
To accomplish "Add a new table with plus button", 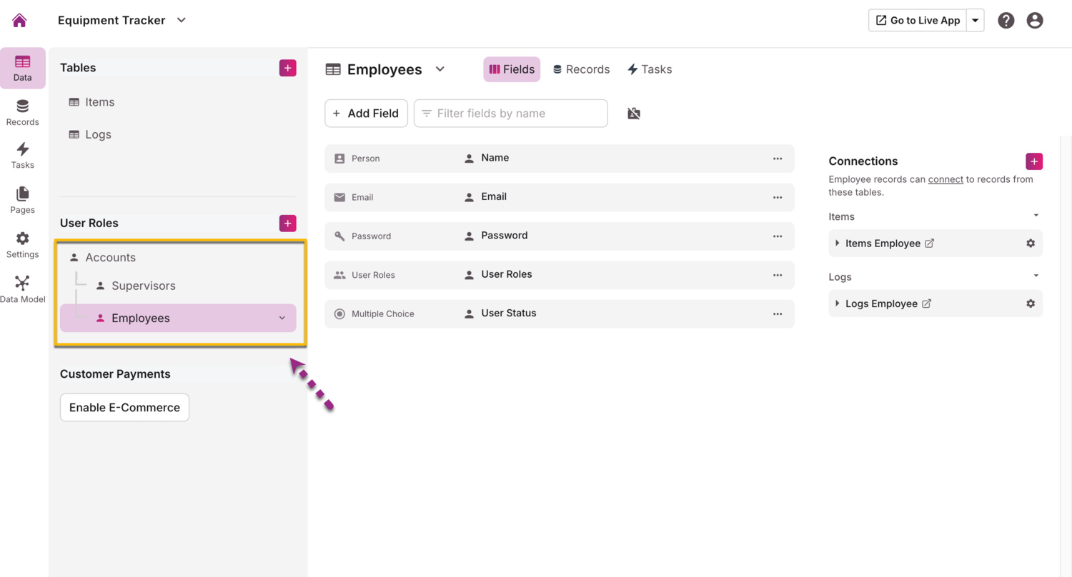I will tap(287, 68).
